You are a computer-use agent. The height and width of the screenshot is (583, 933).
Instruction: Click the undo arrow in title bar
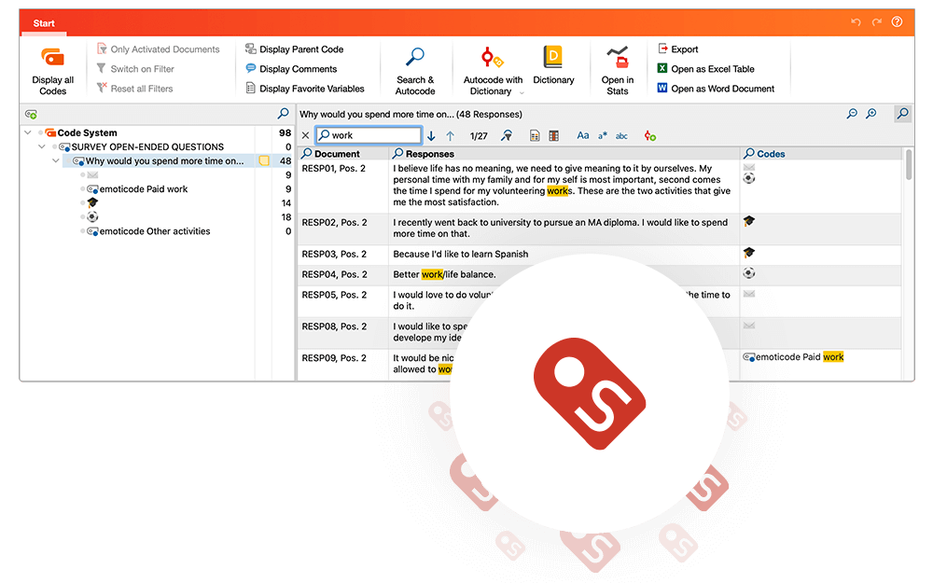[x=856, y=22]
